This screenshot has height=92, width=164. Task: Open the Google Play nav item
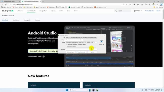tap(43, 11)
